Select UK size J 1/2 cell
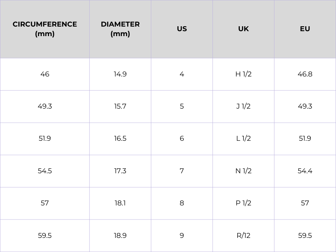This screenshot has height=252, width=336. pos(243,106)
